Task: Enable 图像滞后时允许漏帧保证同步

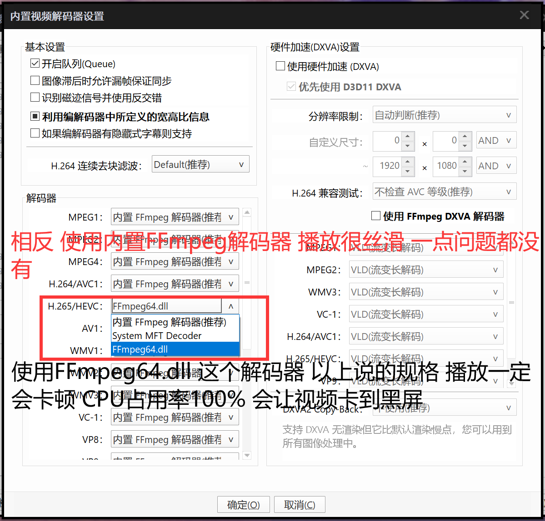Action: 35,80
